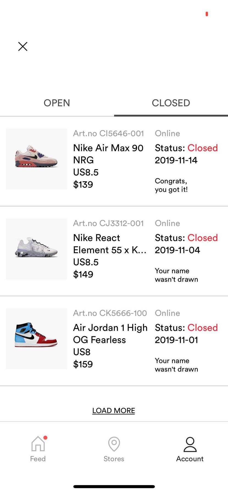The height and width of the screenshot is (493, 228).
Task: Tap the Air Jordan 1 High shoe image
Action: pos(37,339)
